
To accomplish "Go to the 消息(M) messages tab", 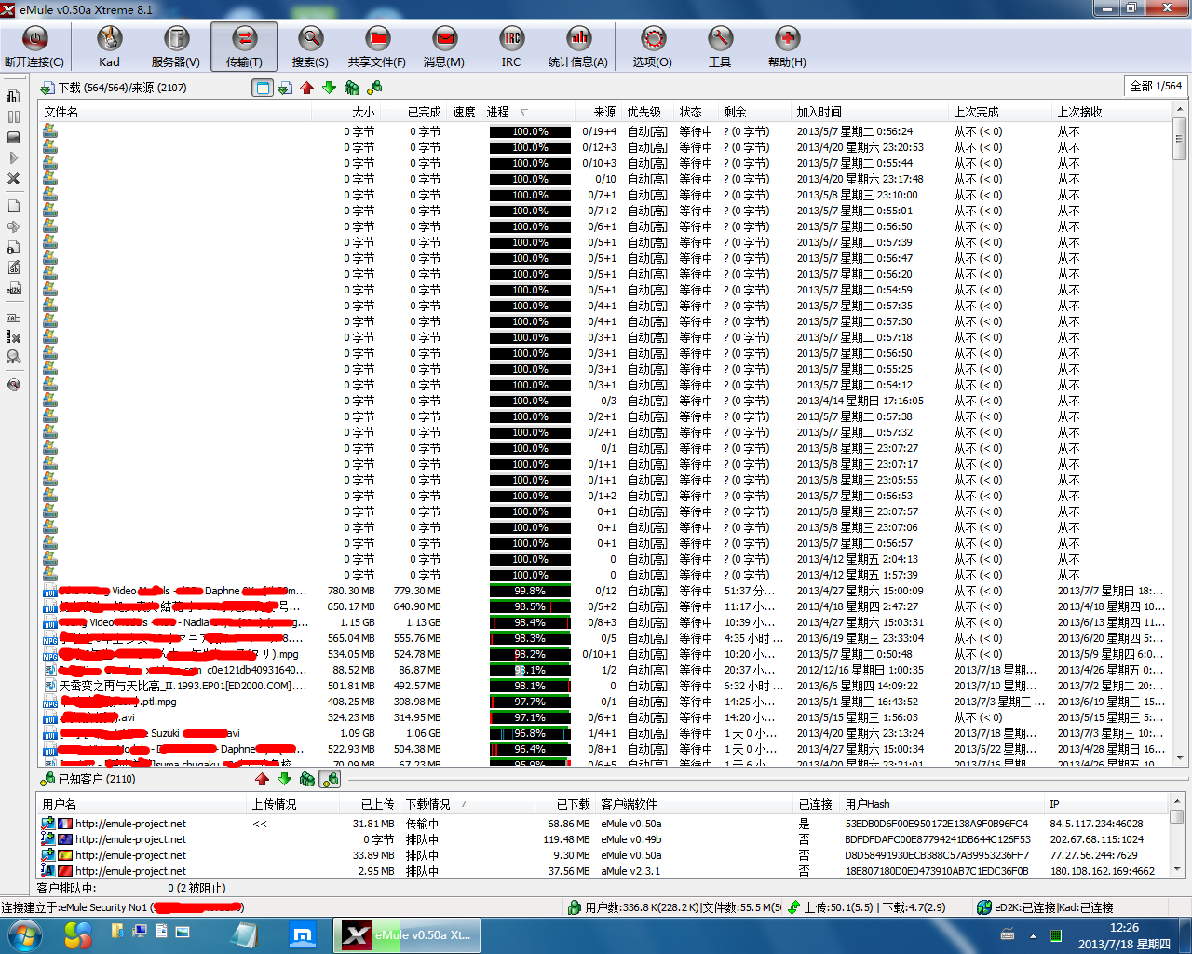I will coord(444,47).
